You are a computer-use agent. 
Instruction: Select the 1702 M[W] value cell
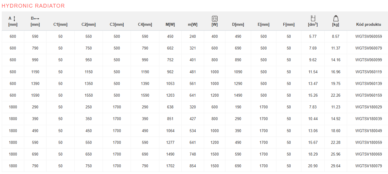coord(170,166)
